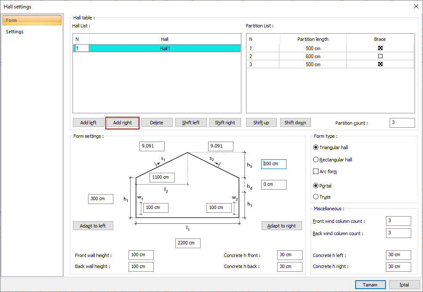Select Triangular hall form type
Screen dimensions: 423x292
[x=316, y=147]
